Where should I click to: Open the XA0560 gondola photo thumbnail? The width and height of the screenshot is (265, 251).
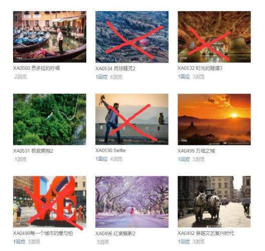coord(50,37)
